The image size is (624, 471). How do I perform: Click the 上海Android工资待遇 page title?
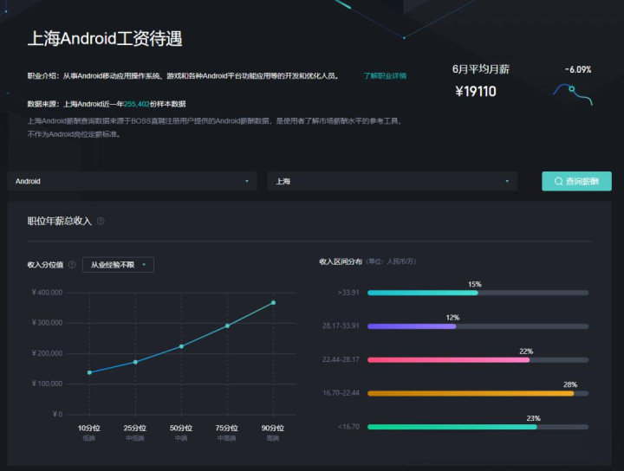point(105,39)
